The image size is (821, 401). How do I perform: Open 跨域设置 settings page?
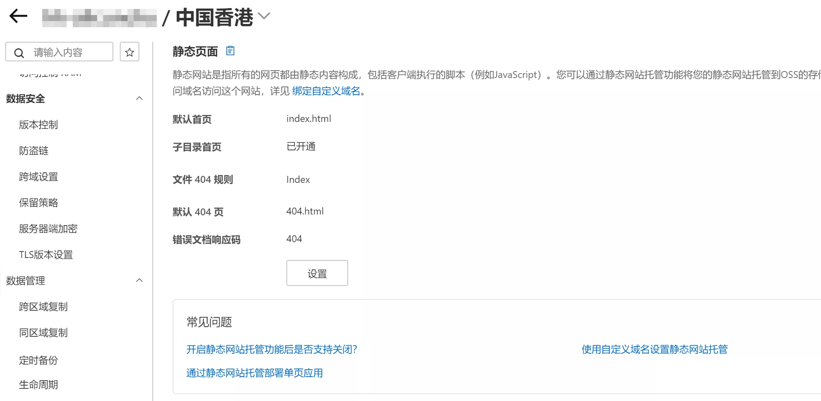click(38, 177)
